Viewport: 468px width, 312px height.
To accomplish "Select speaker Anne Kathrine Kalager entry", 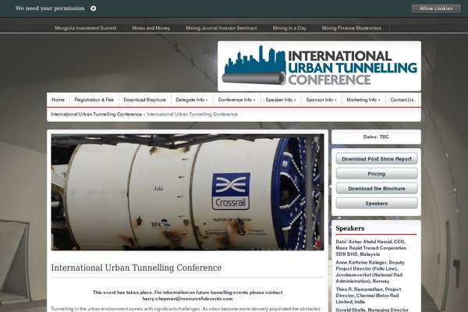I will pos(370,271).
